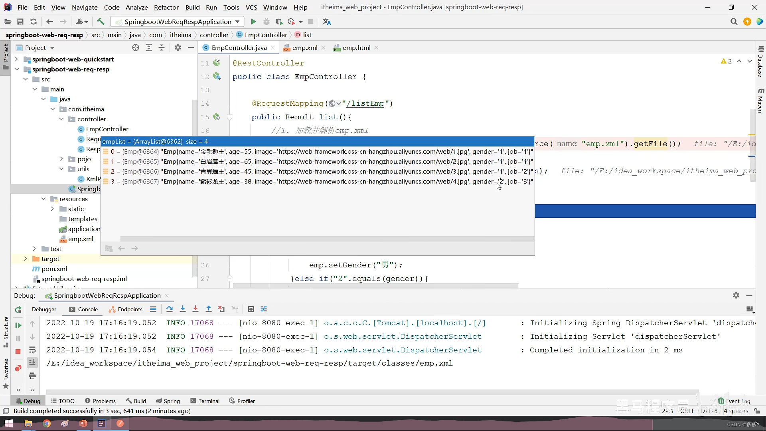The width and height of the screenshot is (766, 431).
Task: Open the Refactor menu
Action: pyautogui.click(x=166, y=7)
